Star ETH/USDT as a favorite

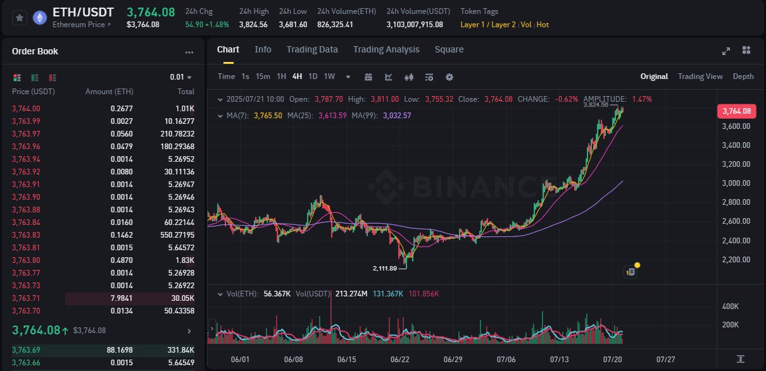tap(20, 18)
